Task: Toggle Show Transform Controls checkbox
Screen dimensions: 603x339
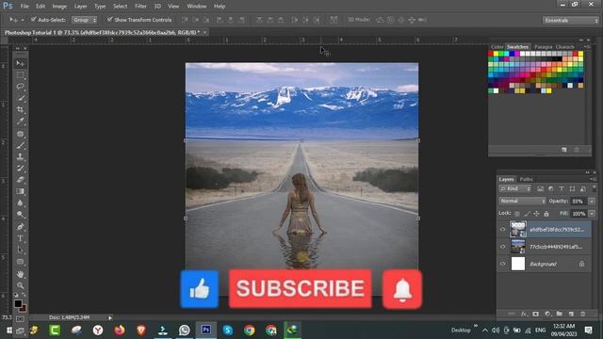Action: (109, 19)
